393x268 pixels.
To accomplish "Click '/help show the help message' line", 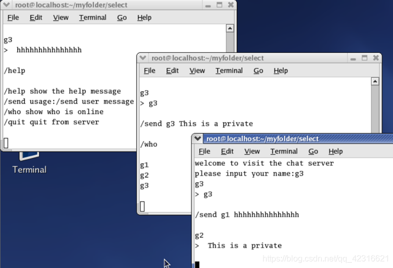I will point(62,91).
